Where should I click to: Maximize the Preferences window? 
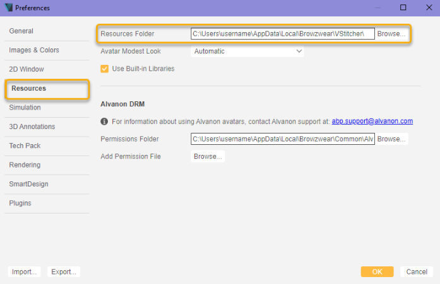click(x=403, y=8)
